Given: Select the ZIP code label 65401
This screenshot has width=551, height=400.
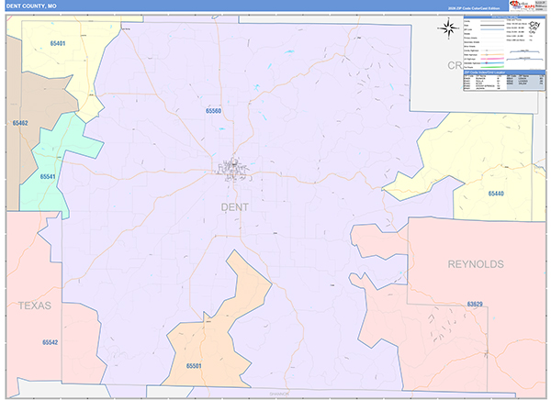Looking at the screenshot, I should 58,43.
